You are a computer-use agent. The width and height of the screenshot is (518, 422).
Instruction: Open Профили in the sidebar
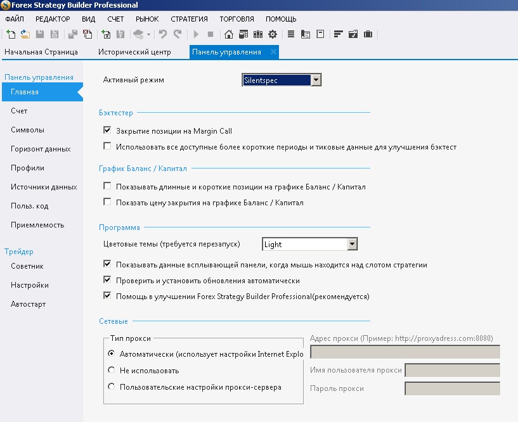27,168
